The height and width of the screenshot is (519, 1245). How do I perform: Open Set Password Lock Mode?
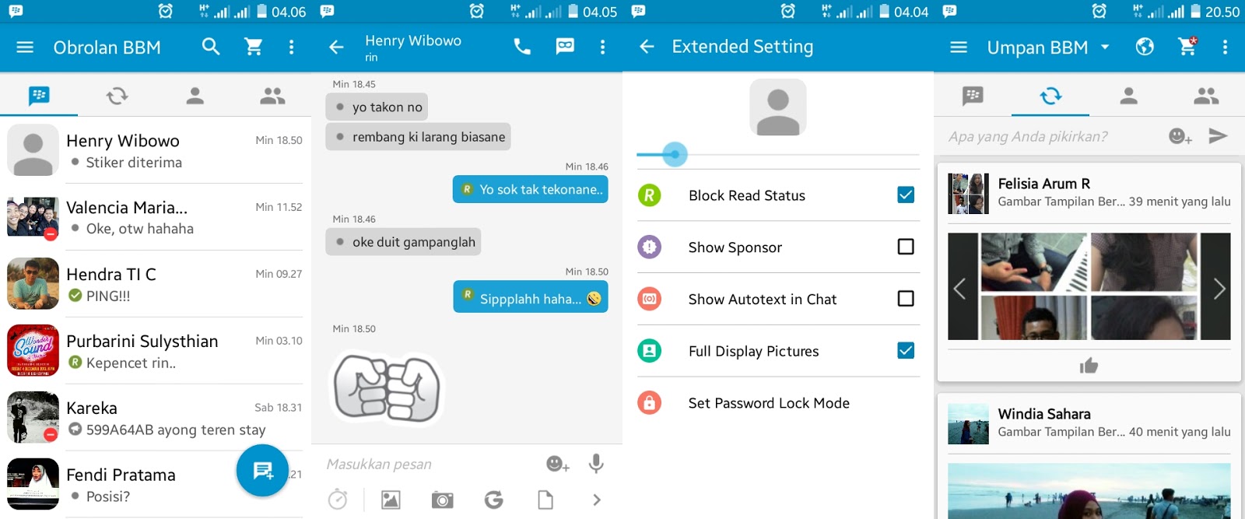pyautogui.click(x=778, y=403)
